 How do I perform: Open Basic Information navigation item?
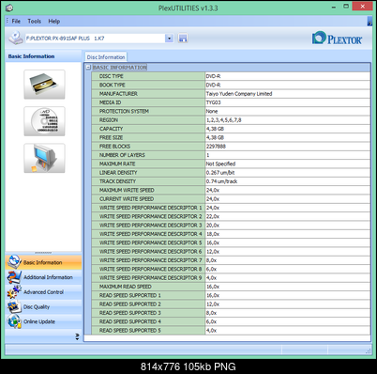pyautogui.click(x=43, y=262)
